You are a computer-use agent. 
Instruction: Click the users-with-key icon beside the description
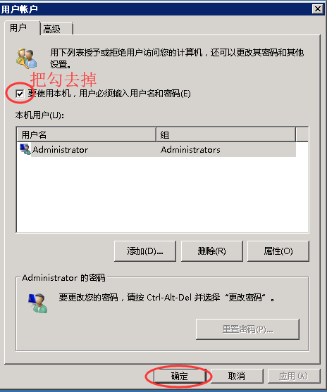coord(27,58)
